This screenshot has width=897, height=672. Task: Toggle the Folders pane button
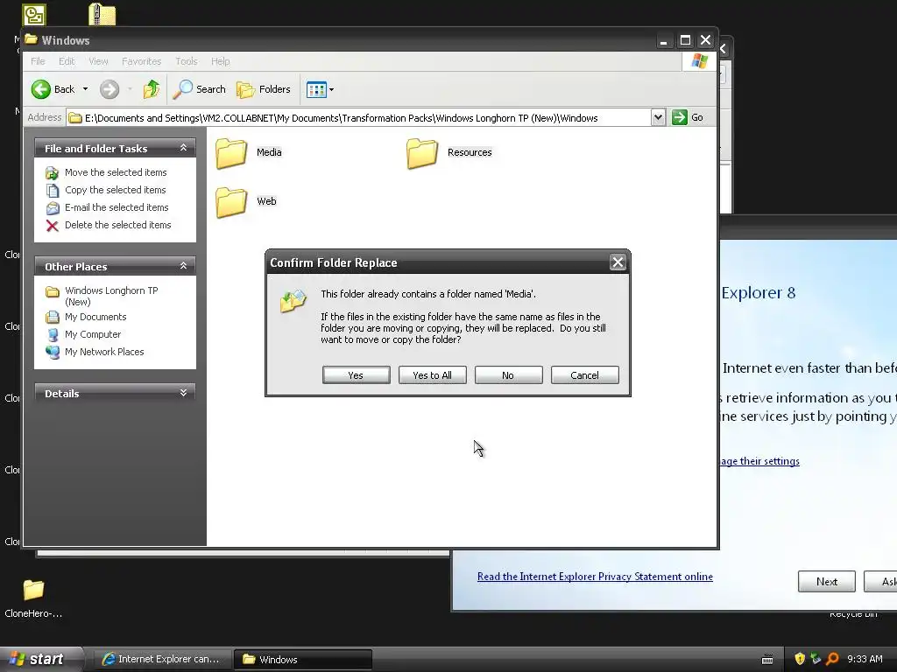[x=264, y=89]
